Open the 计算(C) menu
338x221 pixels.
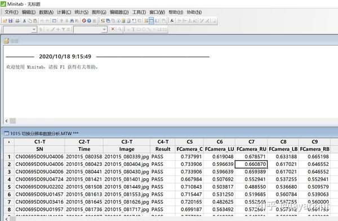(x=64, y=12)
